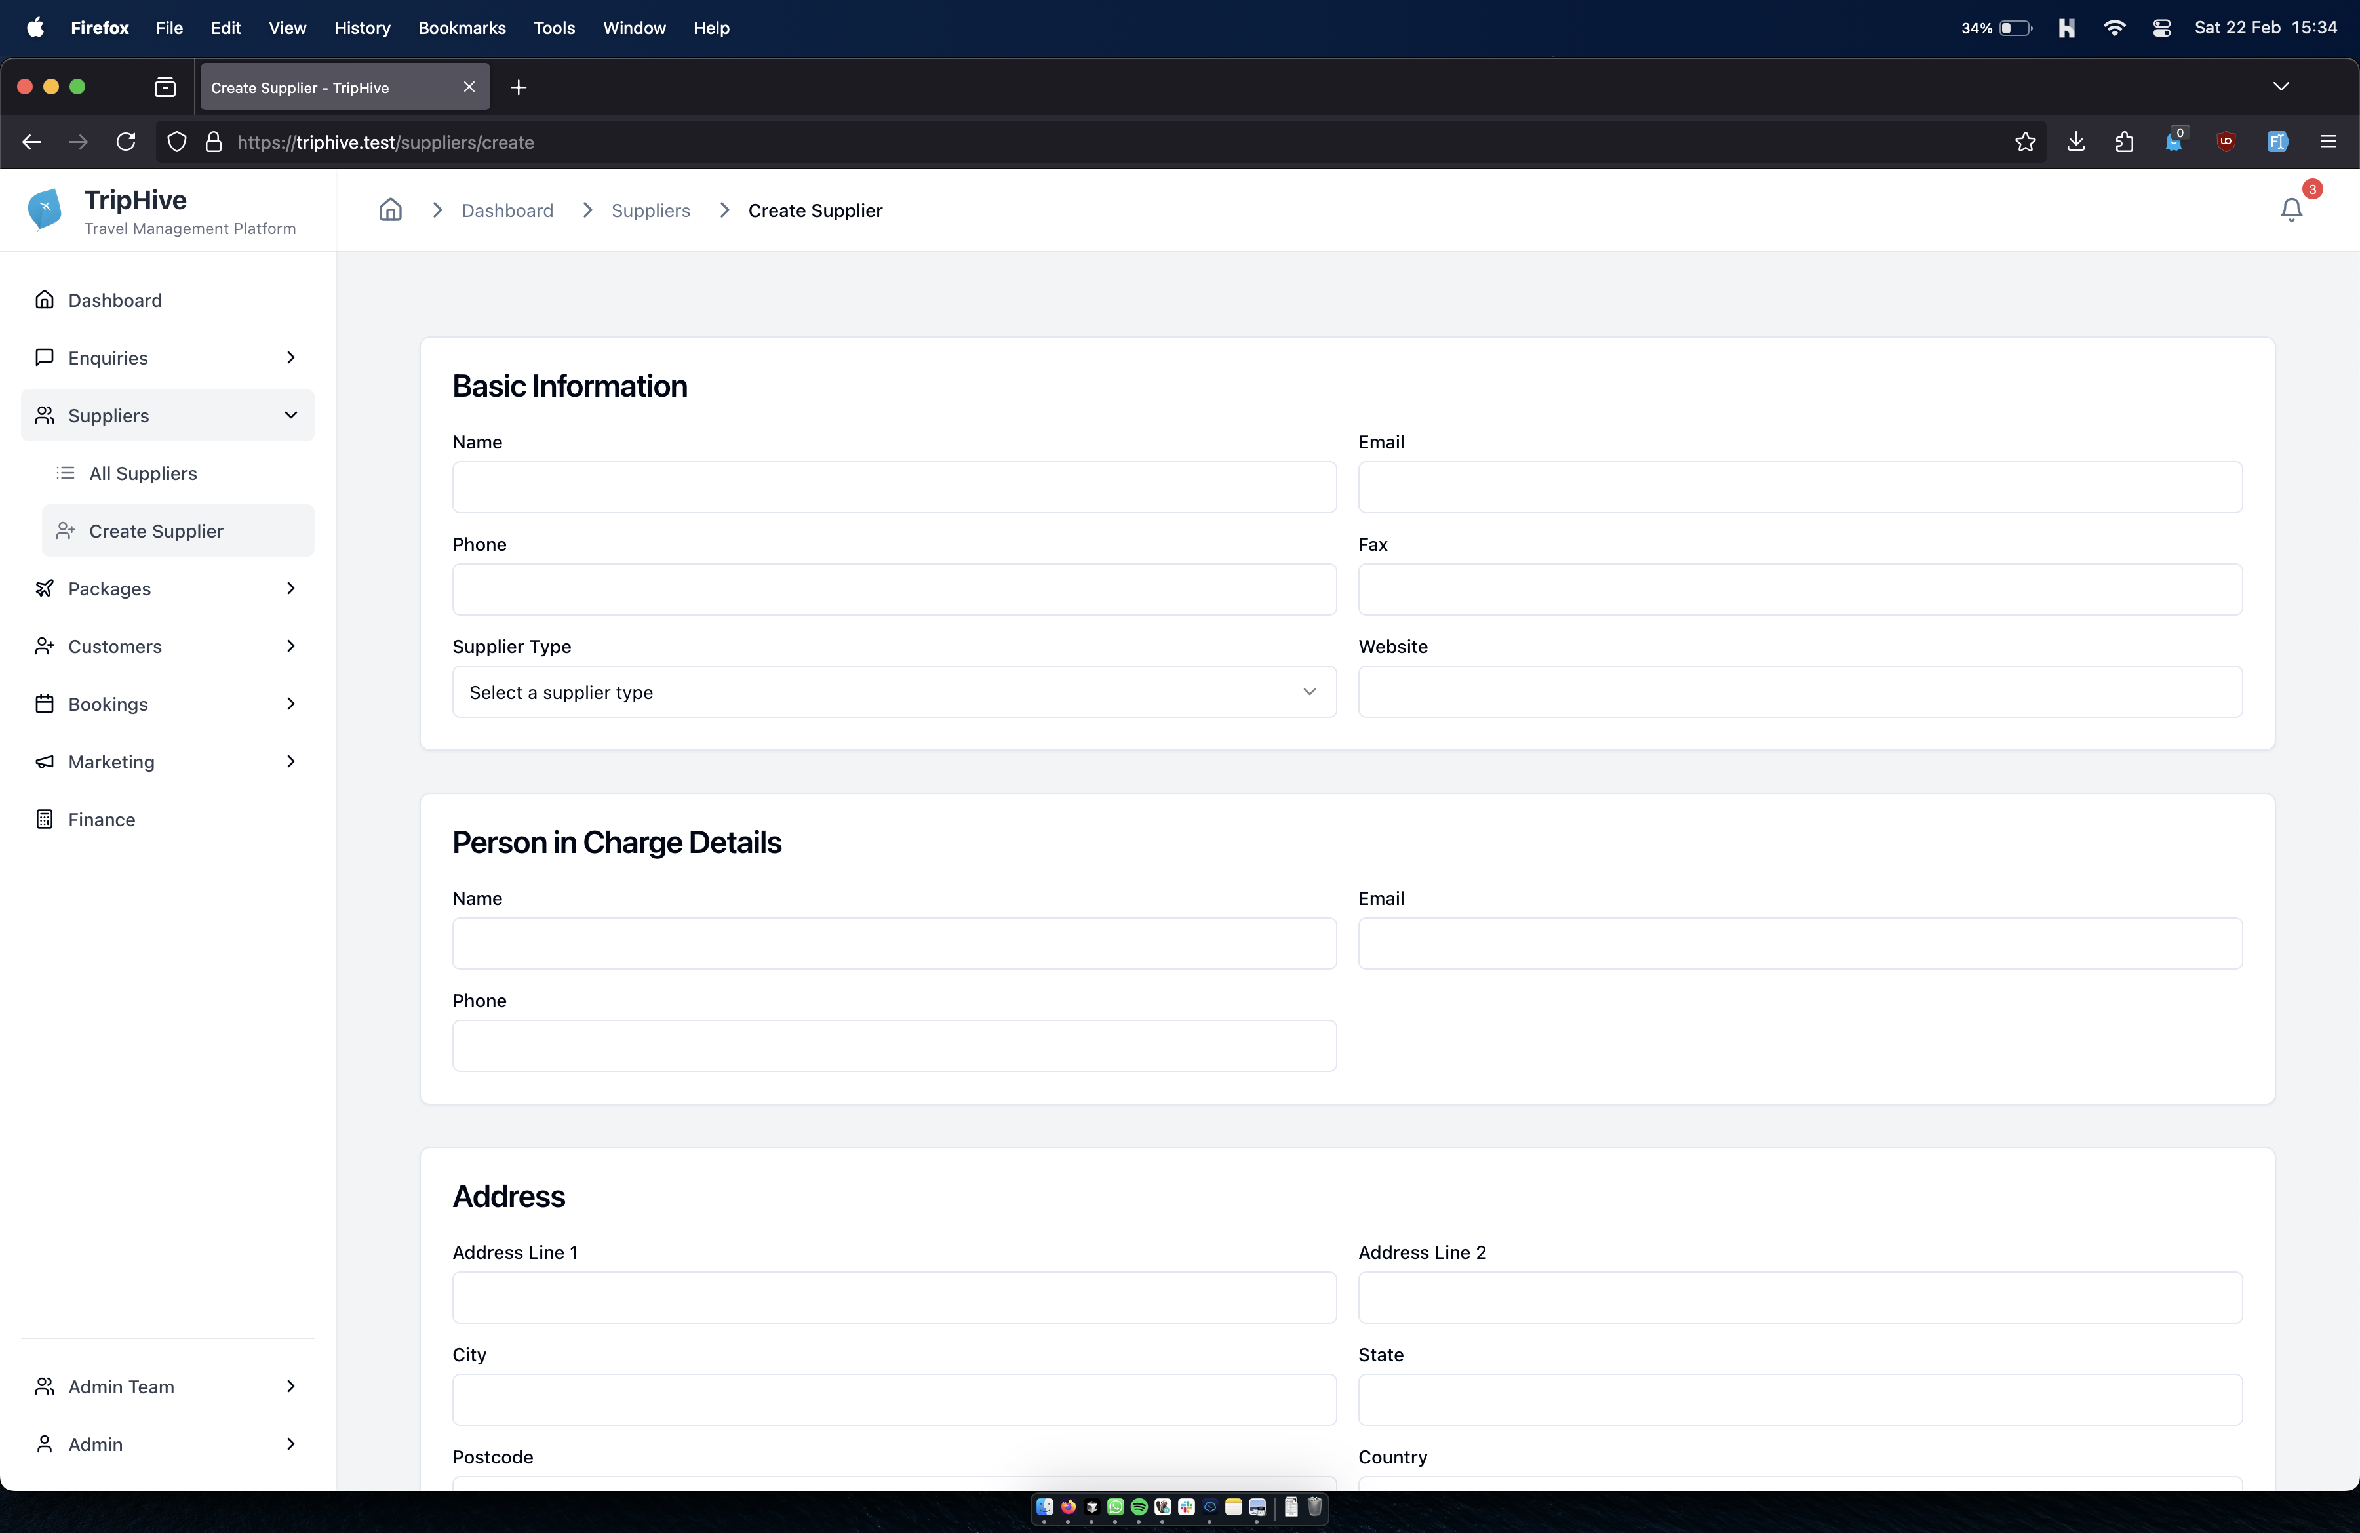Open macOS Control Center icon
2360x1533 pixels.
coord(2161,28)
